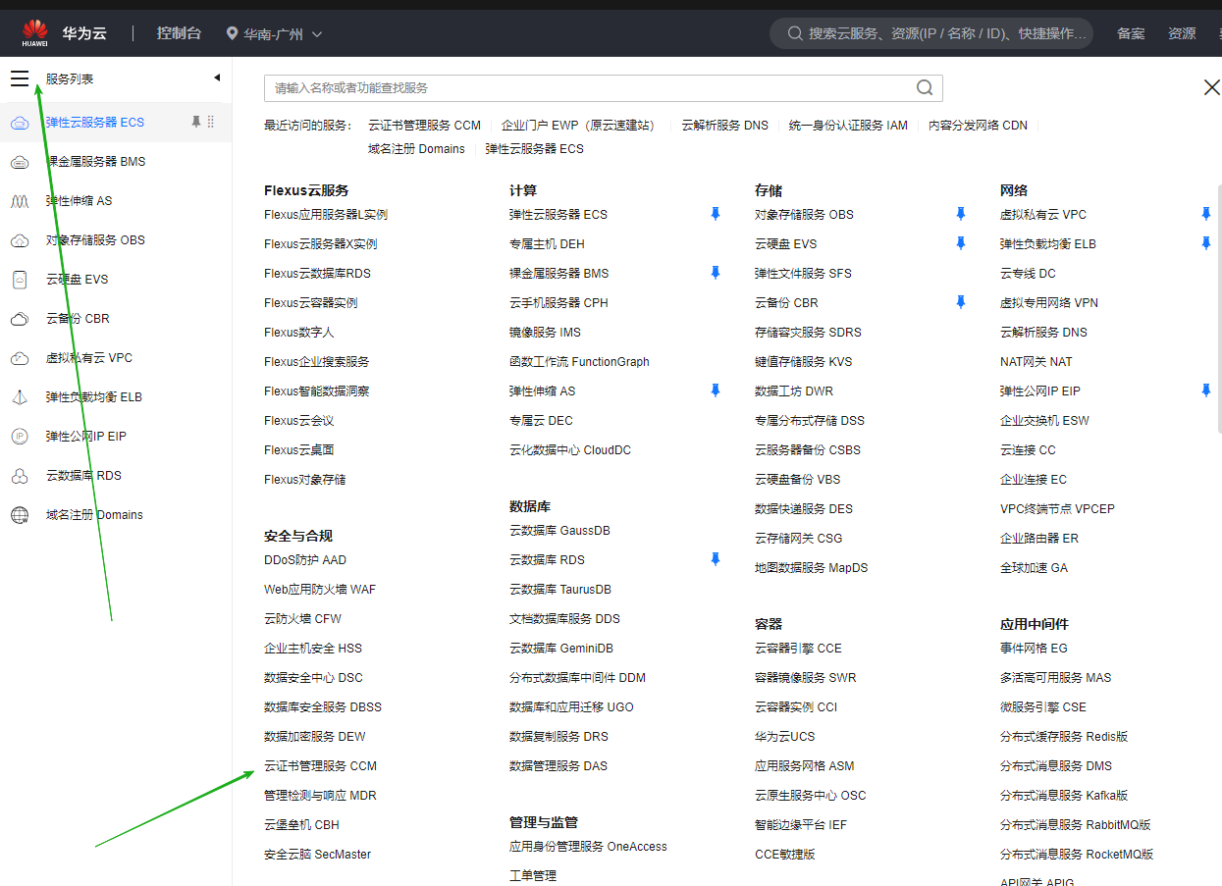Open recently visited 内容分发网络 CDN
The height and width of the screenshot is (886, 1222).
(978, 126)
